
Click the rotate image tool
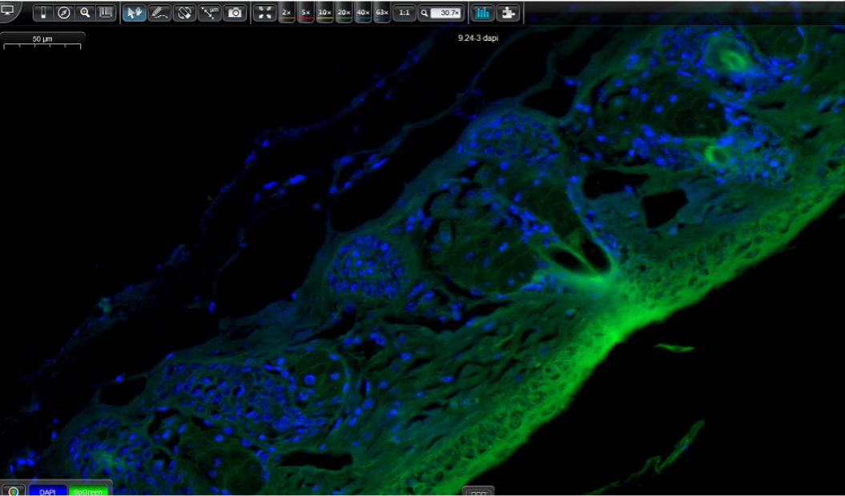(185, 13)
